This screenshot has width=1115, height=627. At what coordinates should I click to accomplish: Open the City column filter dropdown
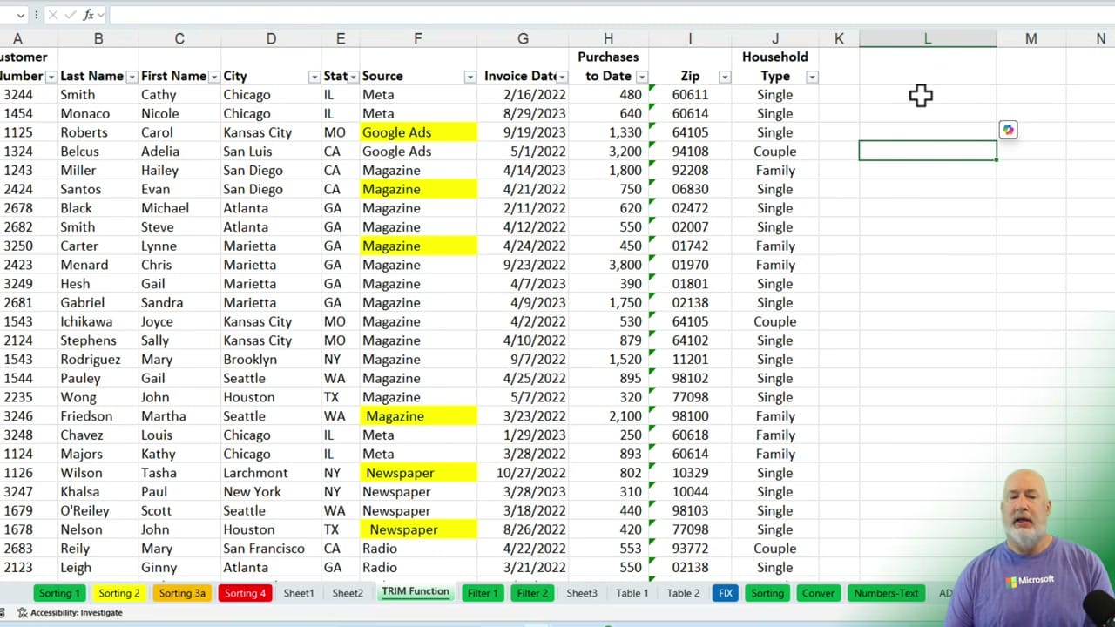coord(314,76)
